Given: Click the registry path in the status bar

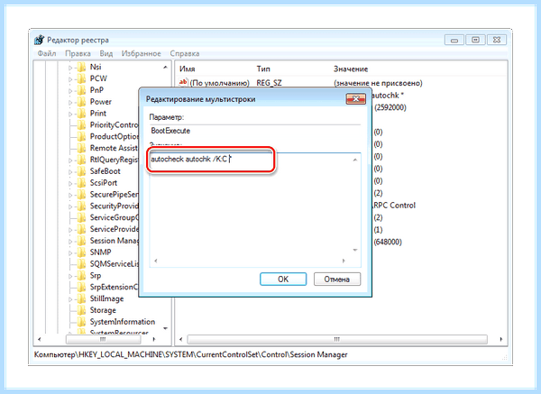Looking at the screenshot, I should click(x=191, y=354).
